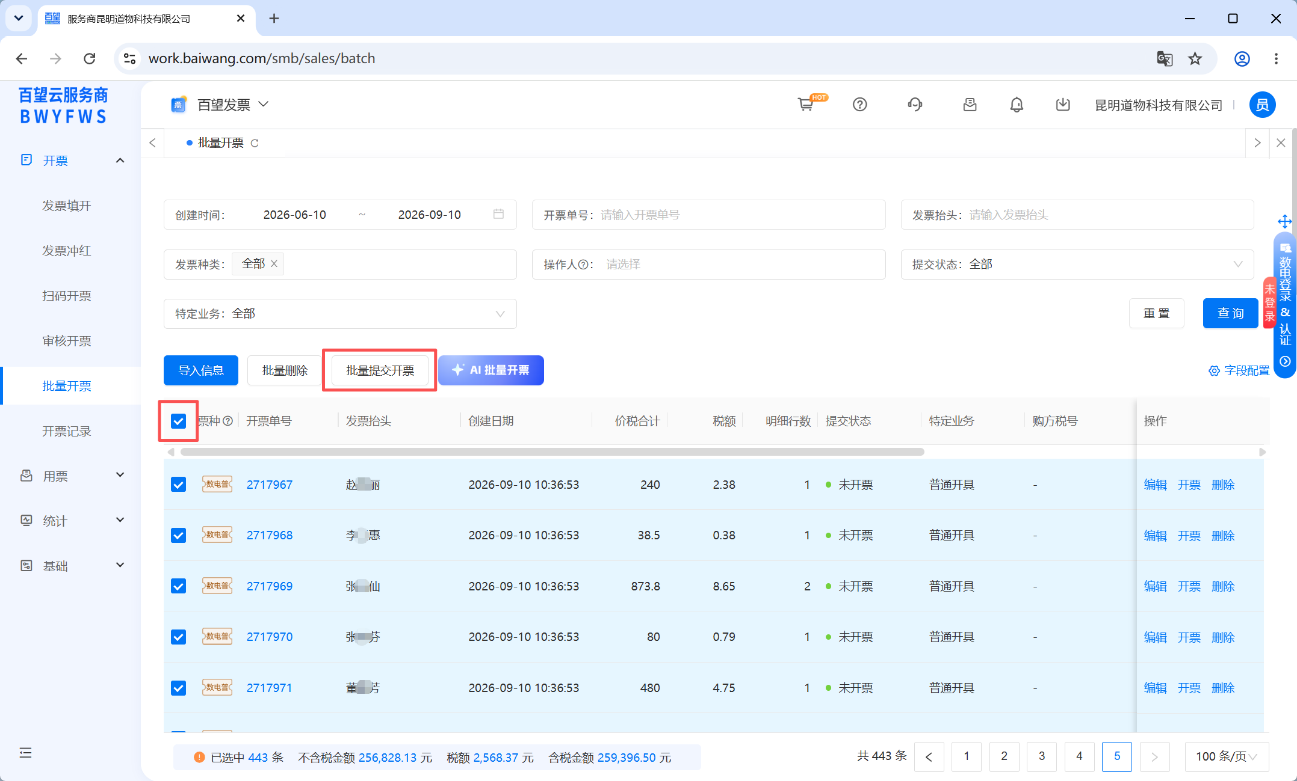
Task: Click 发票抬头 input field
Action: point(1077,215)
